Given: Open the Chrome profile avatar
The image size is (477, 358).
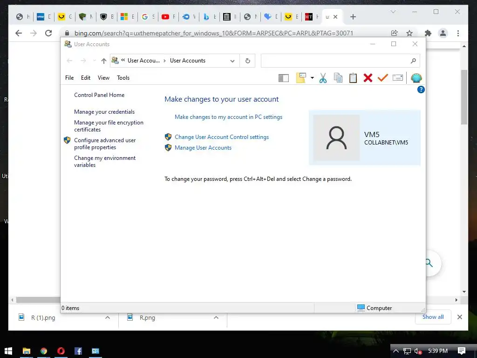Looking at the screenshot, I should coord(443,33).
